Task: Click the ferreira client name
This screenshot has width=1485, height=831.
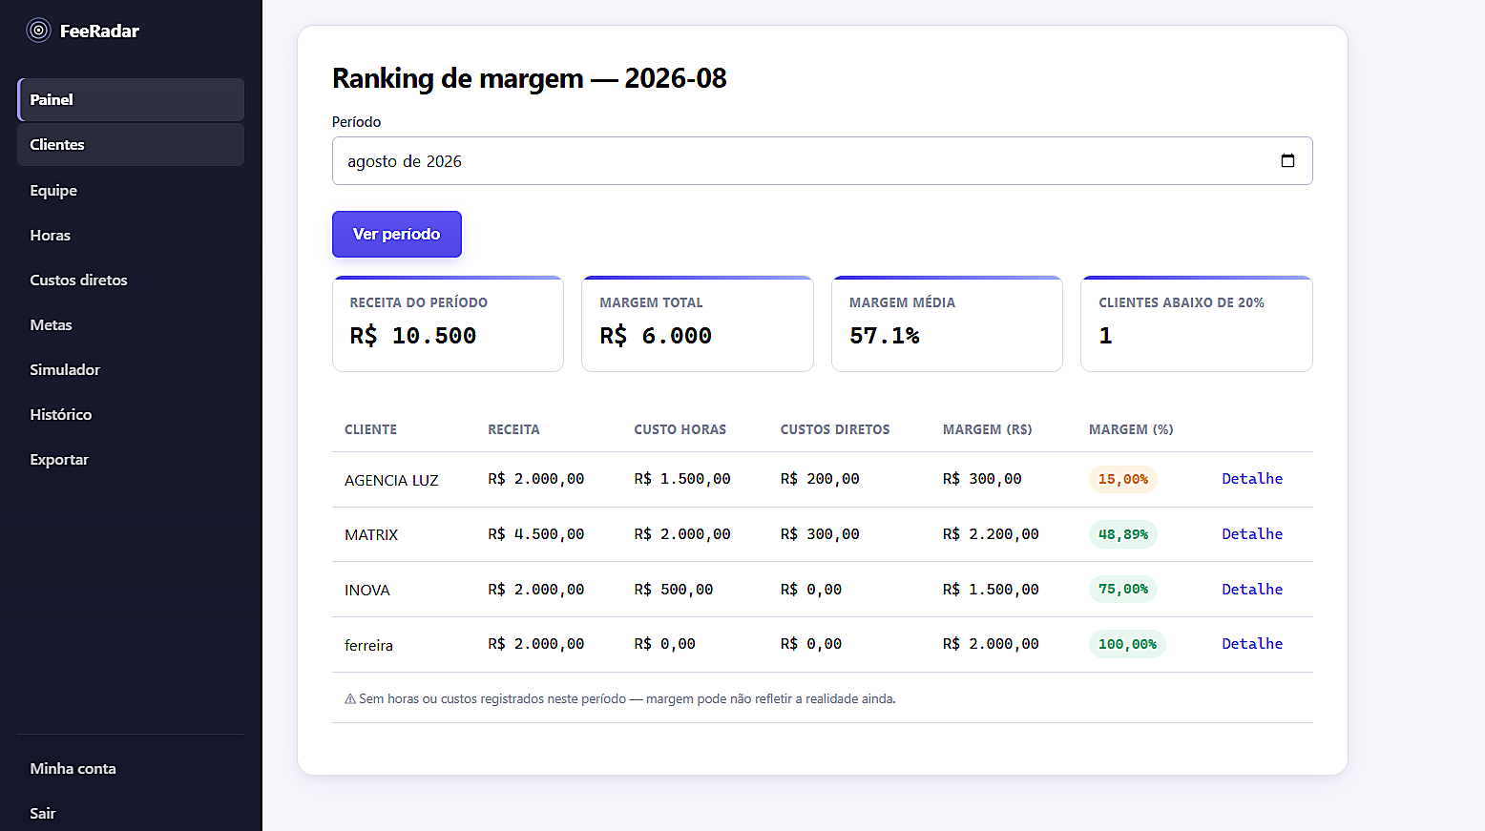Action: (x=368, y=645)
